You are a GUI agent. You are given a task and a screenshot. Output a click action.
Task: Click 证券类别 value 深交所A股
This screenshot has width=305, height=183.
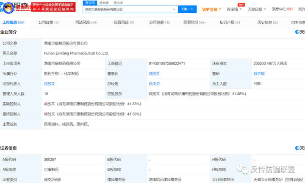click(53, 180)
